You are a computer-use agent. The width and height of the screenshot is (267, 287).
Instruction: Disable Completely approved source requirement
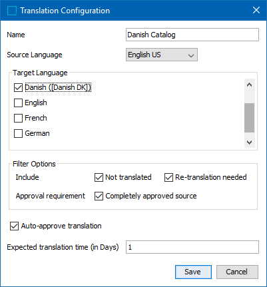click(99, 196)
